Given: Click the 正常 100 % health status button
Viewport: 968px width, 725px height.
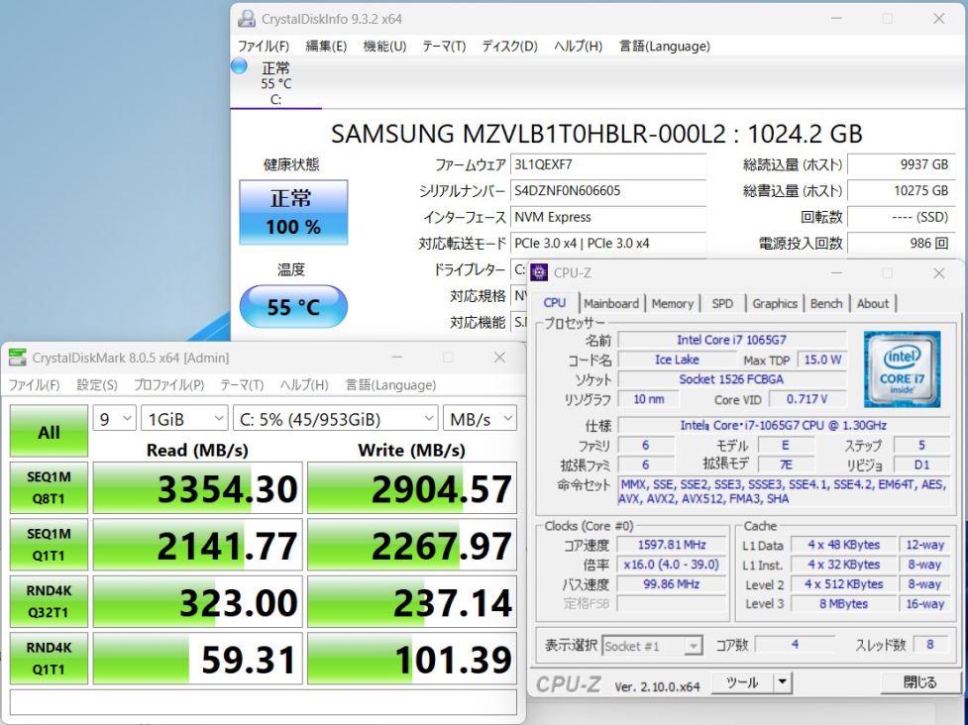Looking at the screenshot, I should [x=293, y=212].
